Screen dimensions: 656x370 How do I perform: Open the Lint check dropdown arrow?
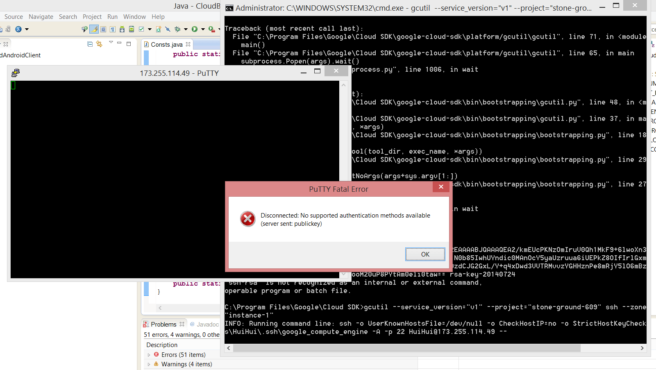pos(150,29)
